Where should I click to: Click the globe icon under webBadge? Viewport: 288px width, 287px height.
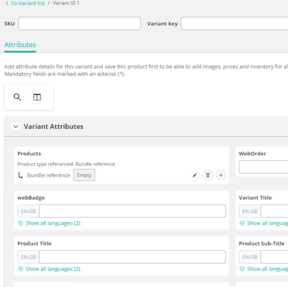[21, 223]
